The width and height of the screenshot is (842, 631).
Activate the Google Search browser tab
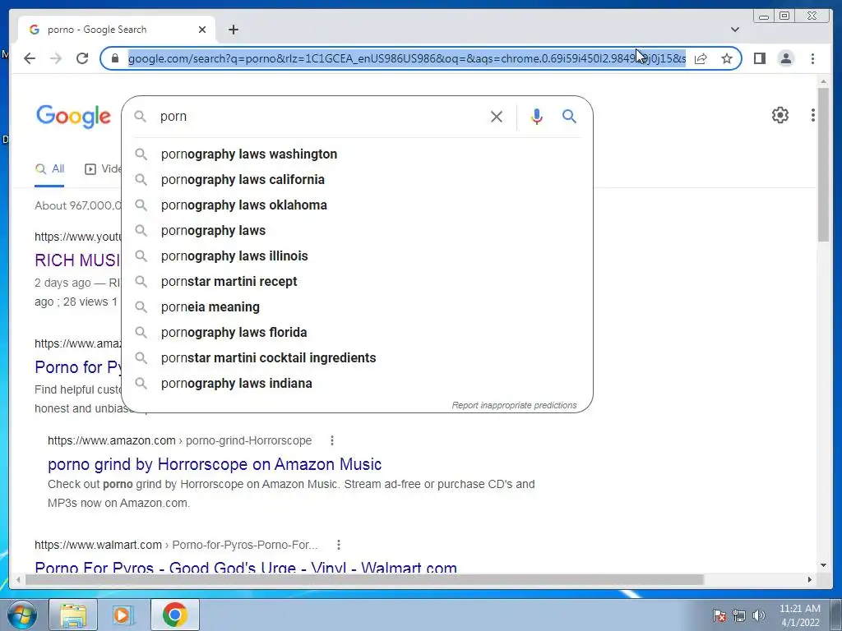[x=117, y=30]
